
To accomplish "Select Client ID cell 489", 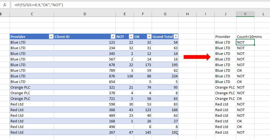I will click(85, 115).
